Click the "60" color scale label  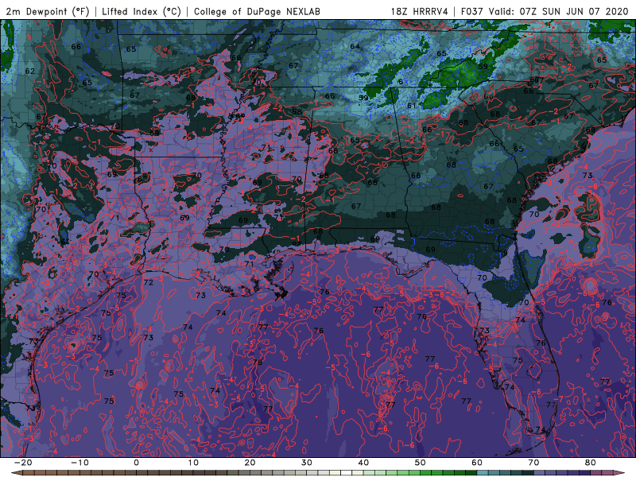coord(477,463)
